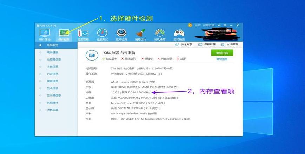305x154 pixels.
Task: Click the MZVLB256HAHQ hard disk value
Action: click(144, 98)
